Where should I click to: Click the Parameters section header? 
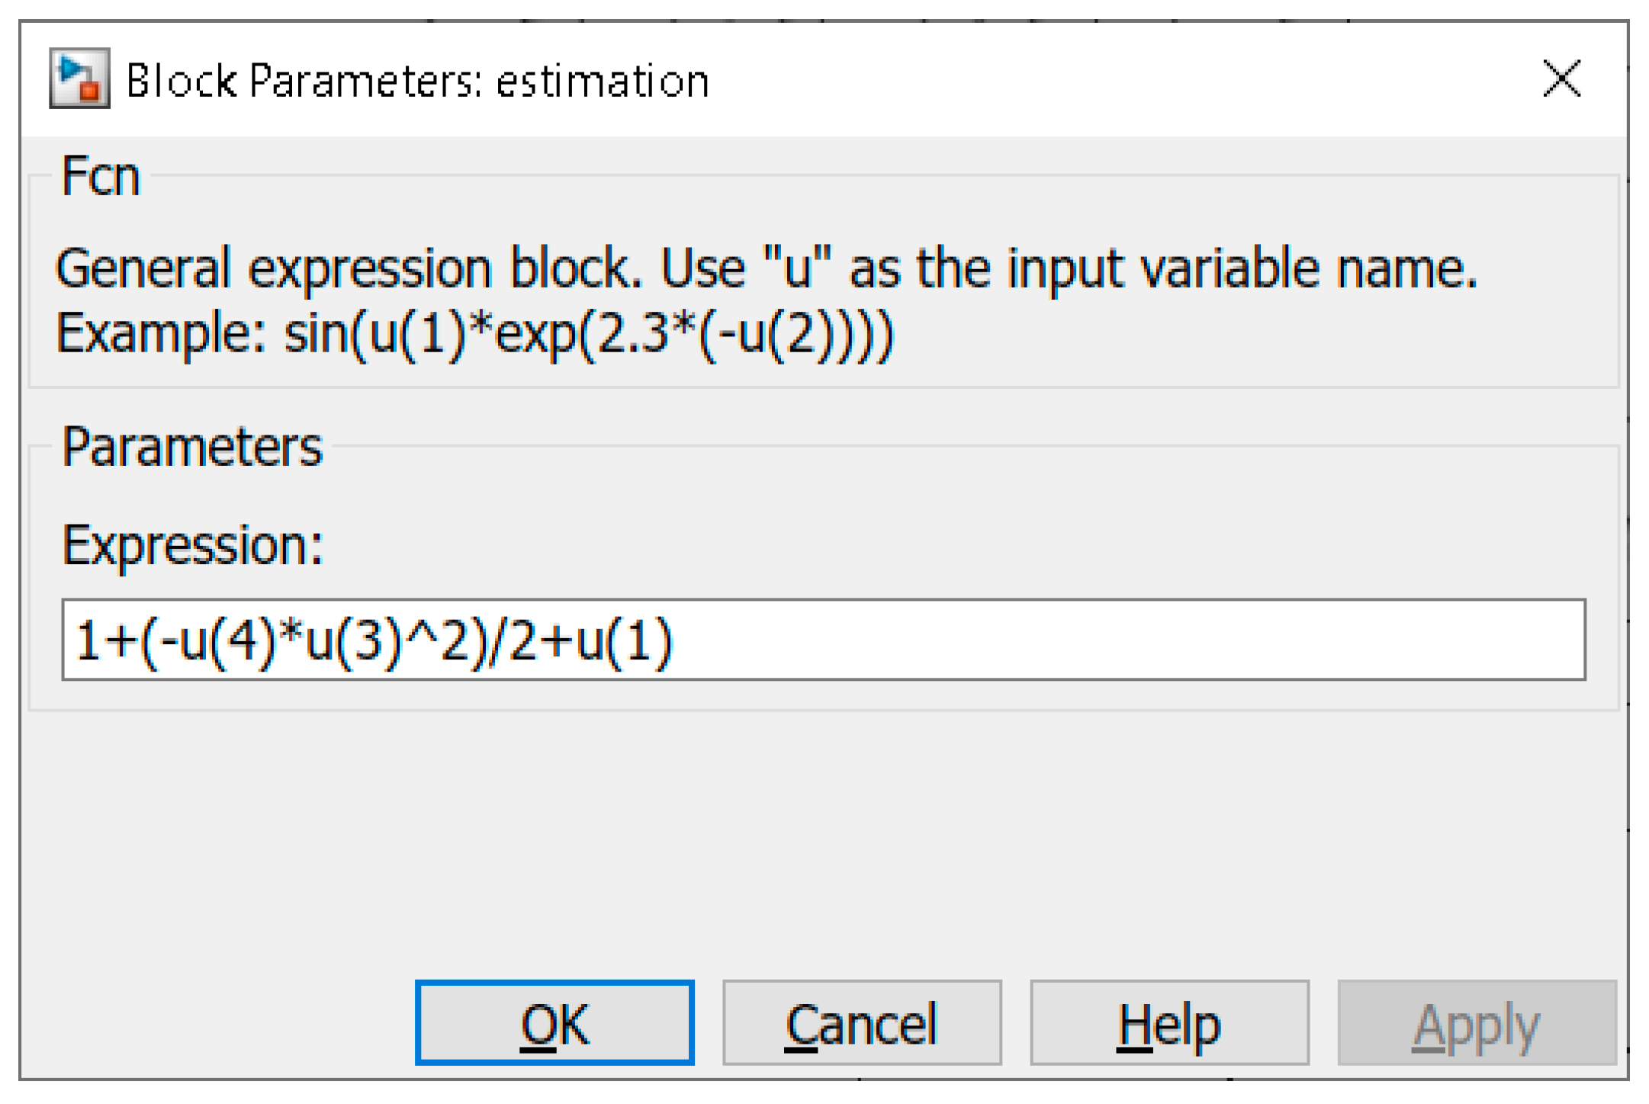(193, 446)
